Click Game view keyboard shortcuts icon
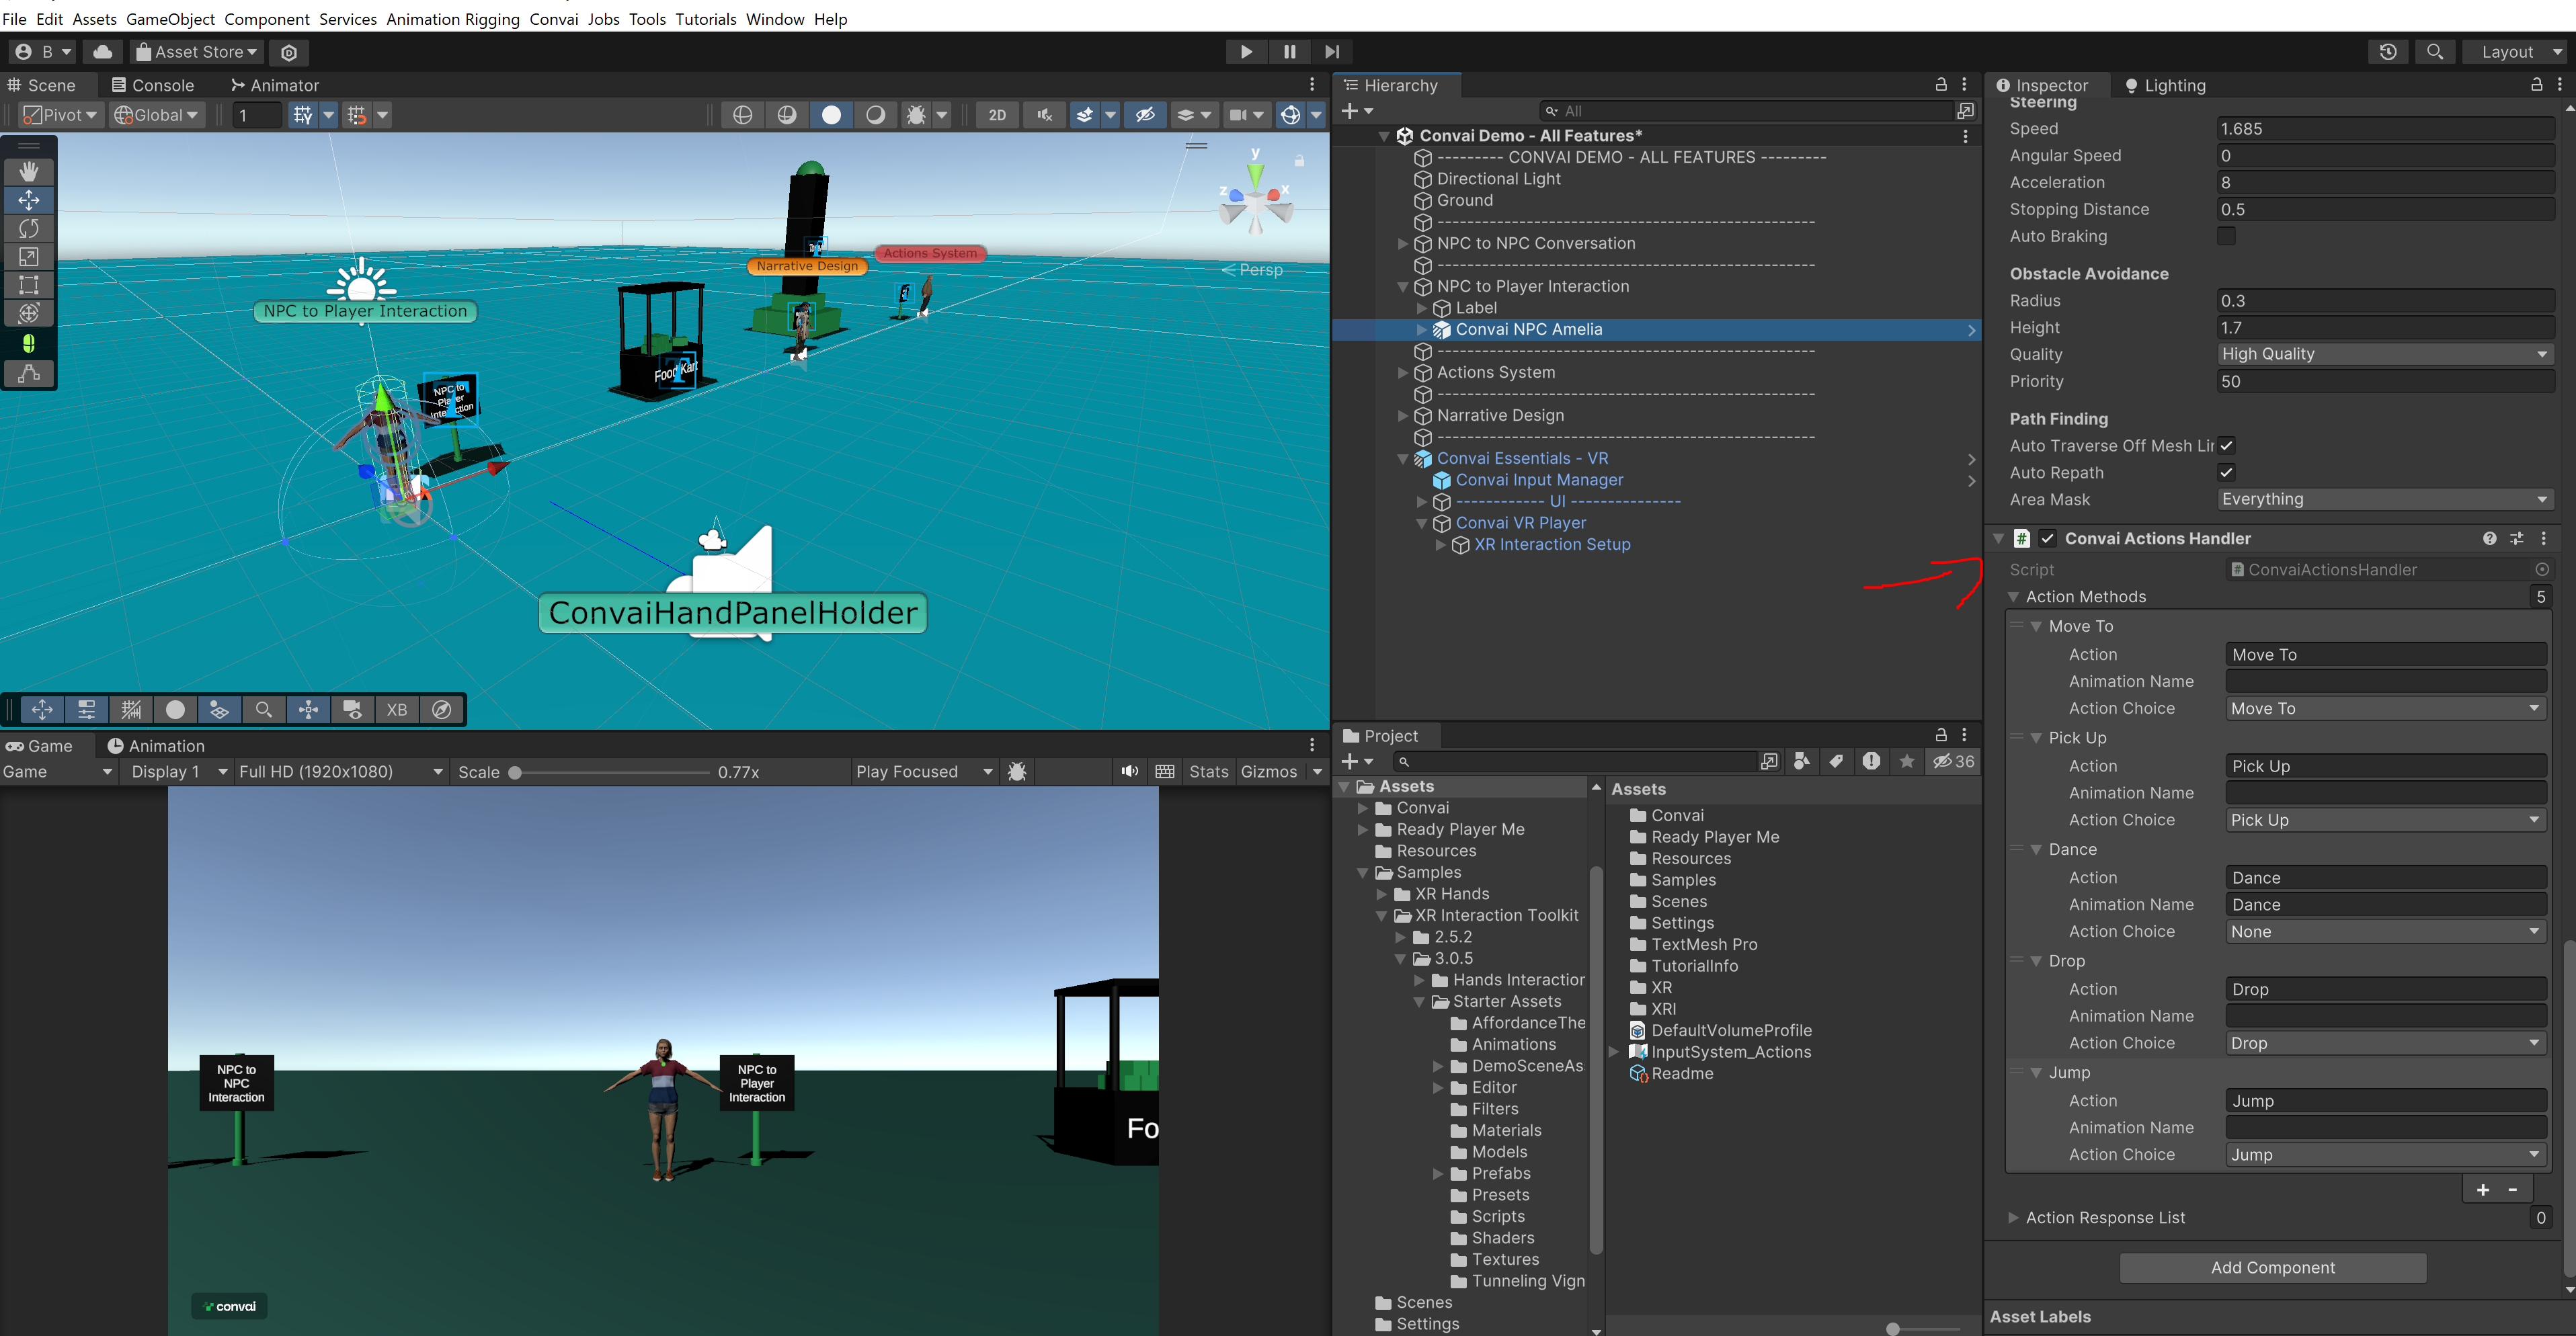This screenshot has height=1336, width=2576. click(x=1164, y=771)
